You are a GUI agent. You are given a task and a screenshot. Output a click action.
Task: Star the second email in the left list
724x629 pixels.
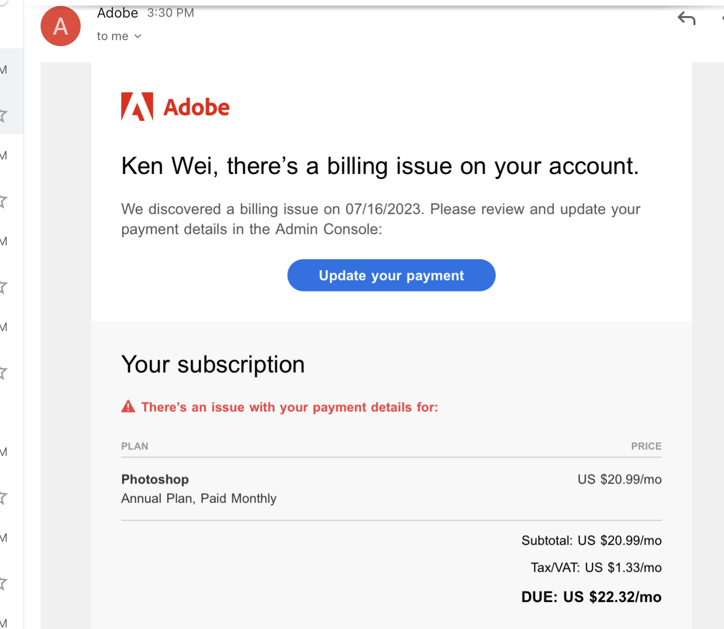point(4,202)
